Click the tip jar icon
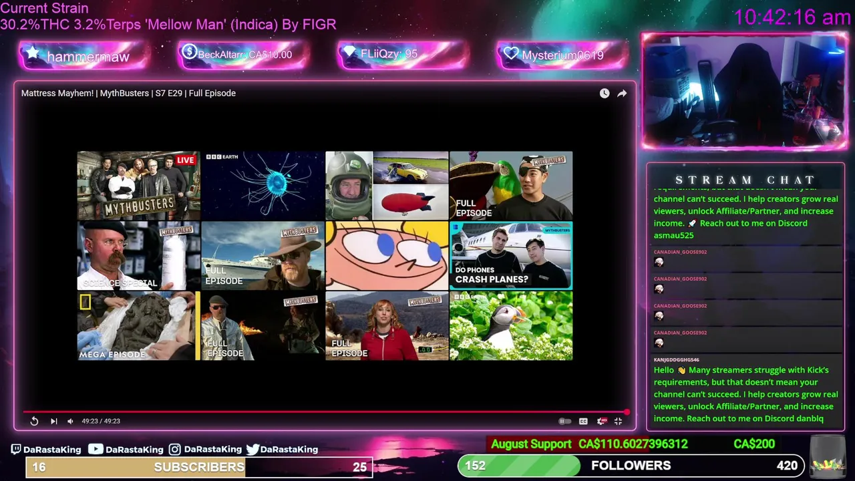Screen dimensions: 855x481 point(827,456)
